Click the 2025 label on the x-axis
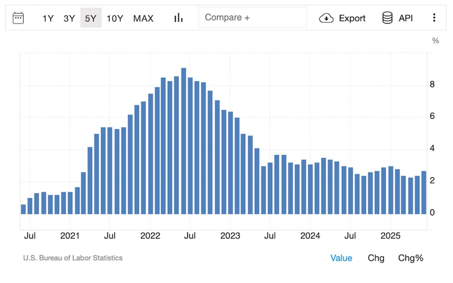 click(x=390, y=236)
